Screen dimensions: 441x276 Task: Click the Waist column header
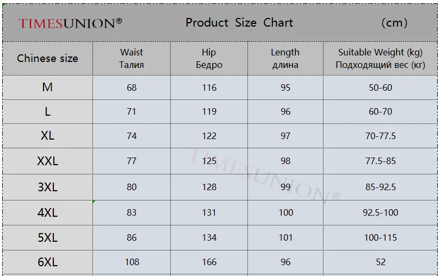(x=132, y=59)
